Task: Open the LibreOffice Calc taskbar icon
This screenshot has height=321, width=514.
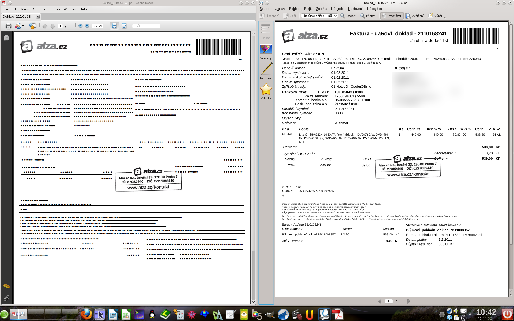Action: tap(126, 315)
